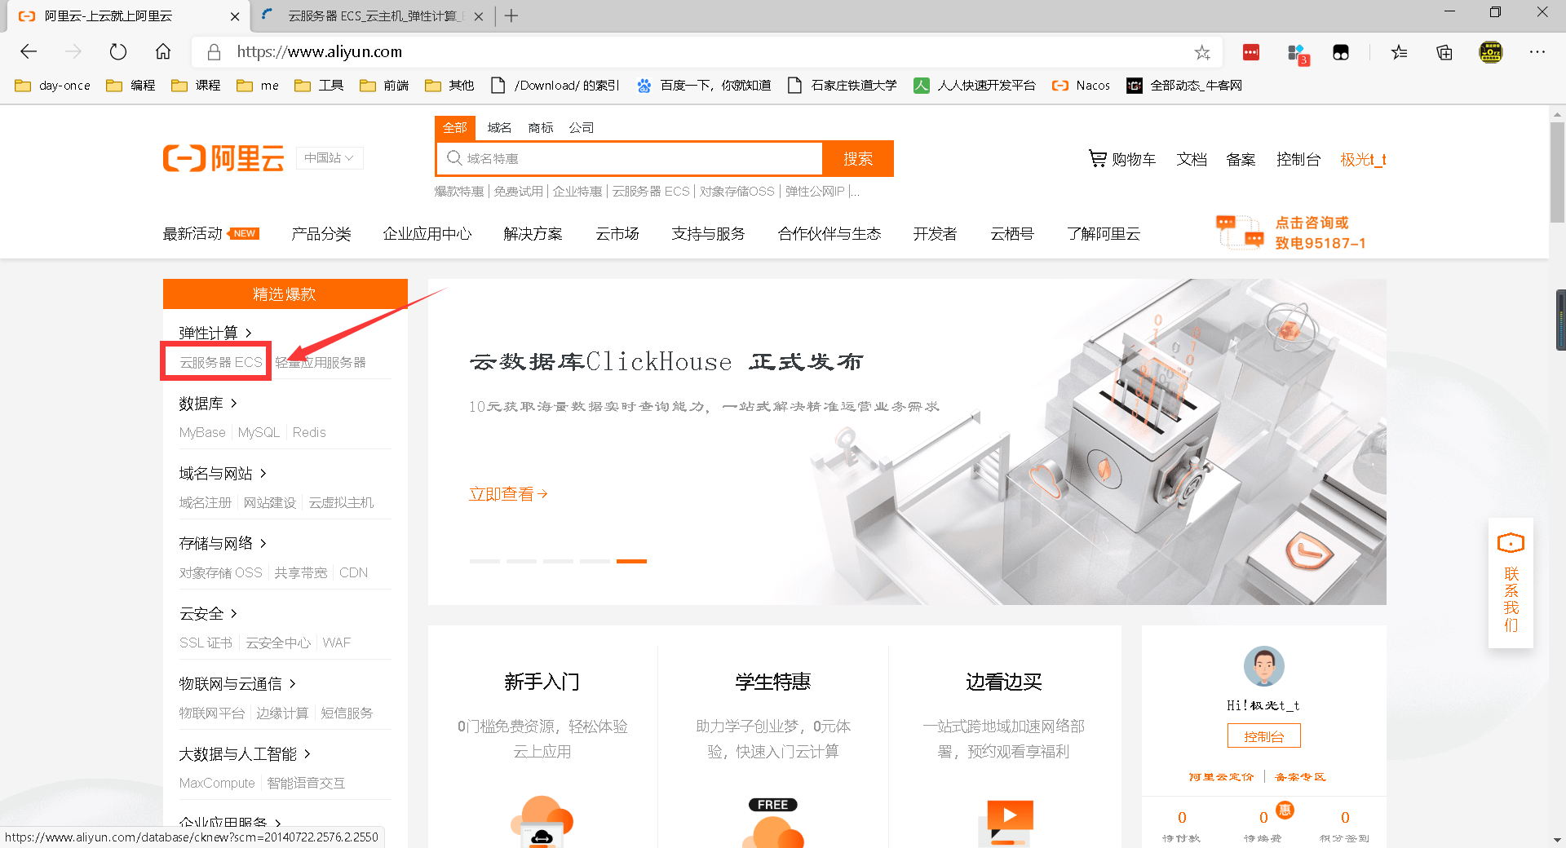Click the search magnifier icon
Viewport: 1566px width, 848px height.
point(454,158)
